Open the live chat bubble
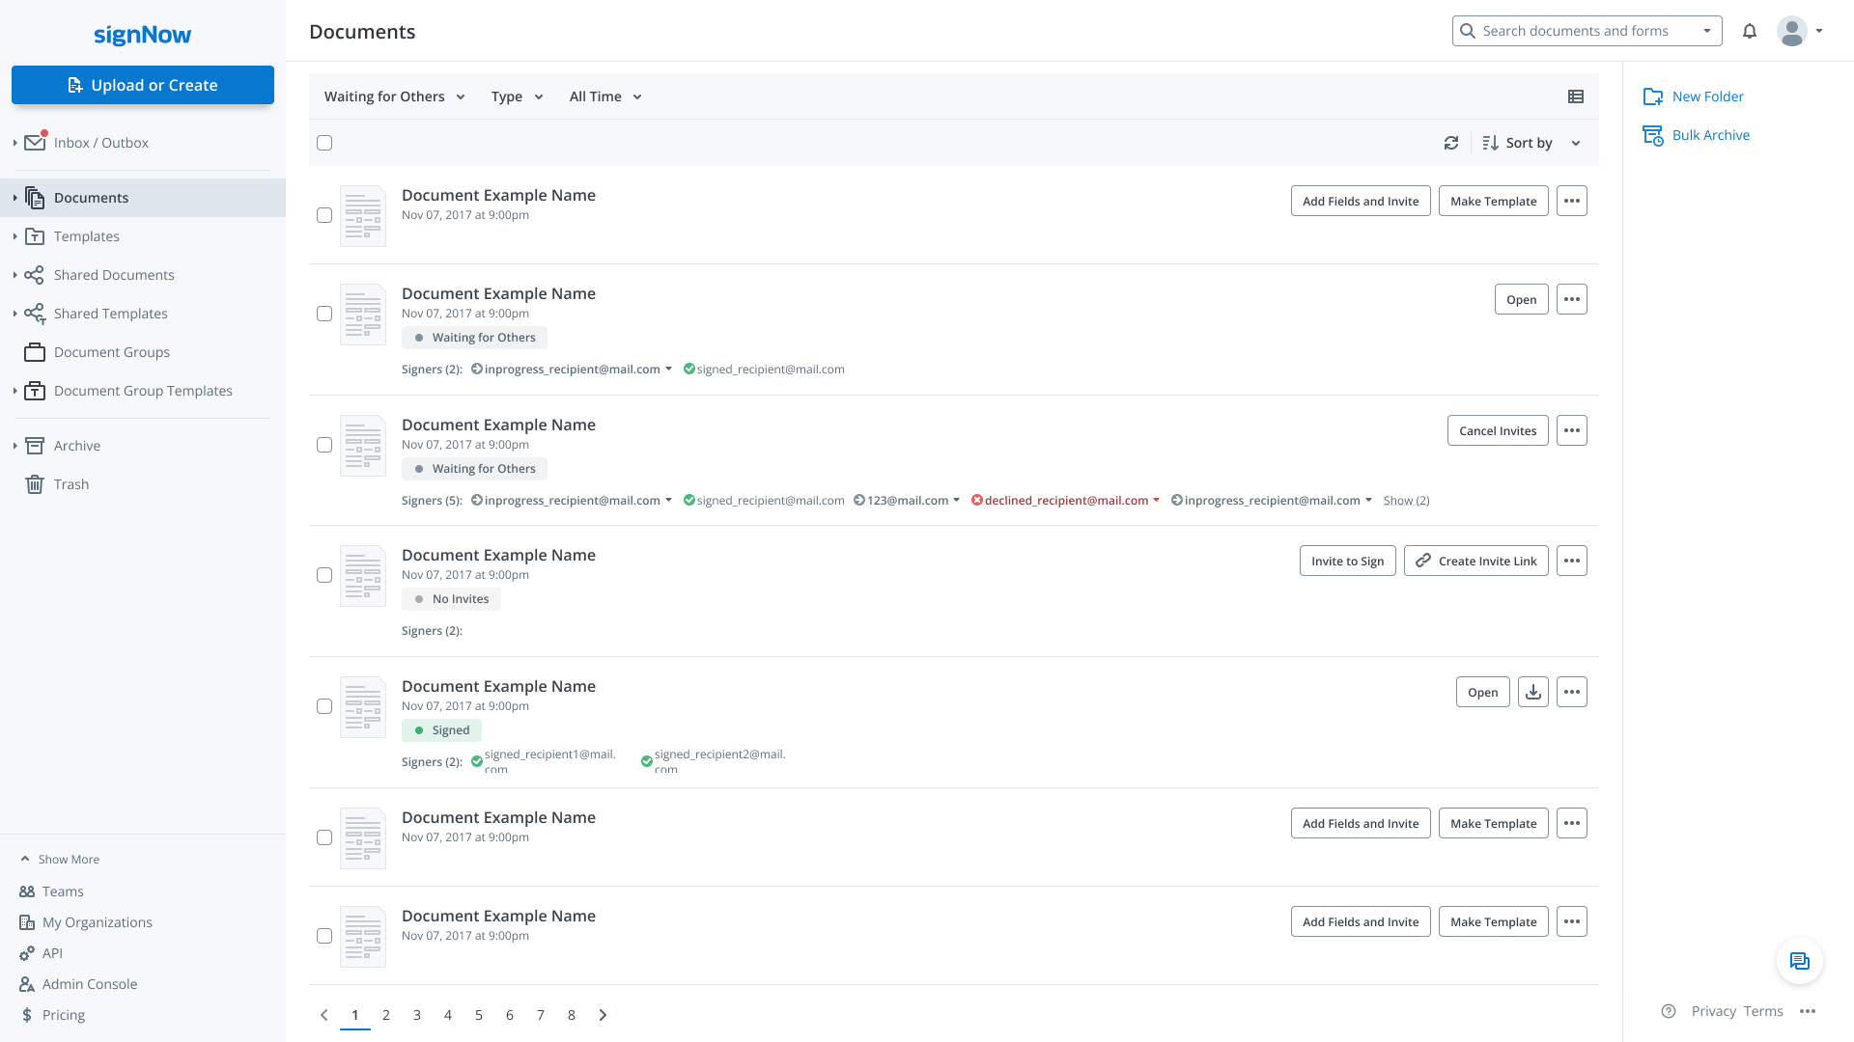The height and width of the screenshot is (1042, 1854). [1799, 961]
